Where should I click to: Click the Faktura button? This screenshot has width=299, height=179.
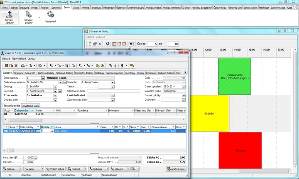click(11, 169)
